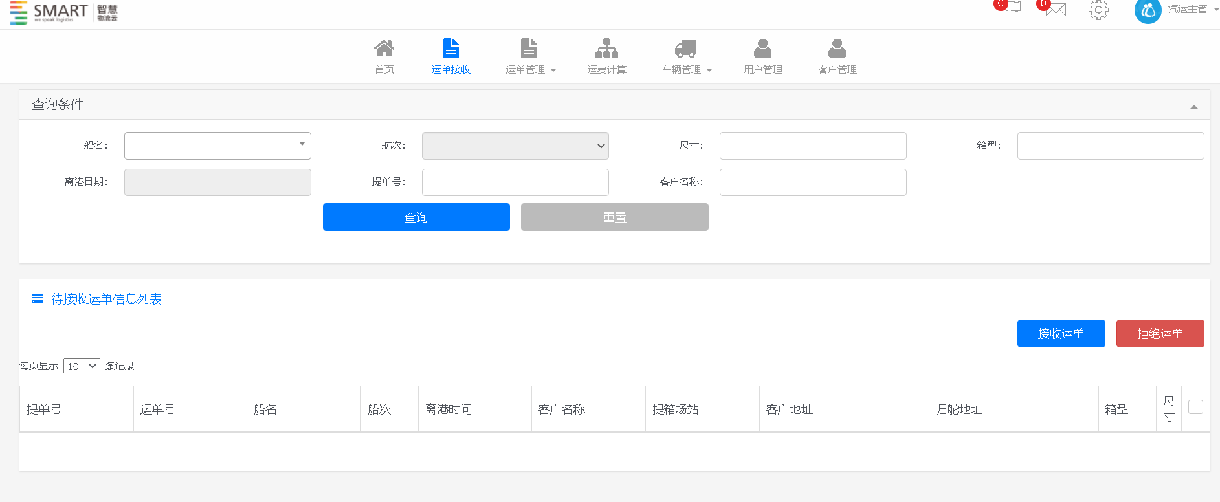Click the 用户管理 person icon
This screenshot has width=1220, height=502.
(763, 49)
